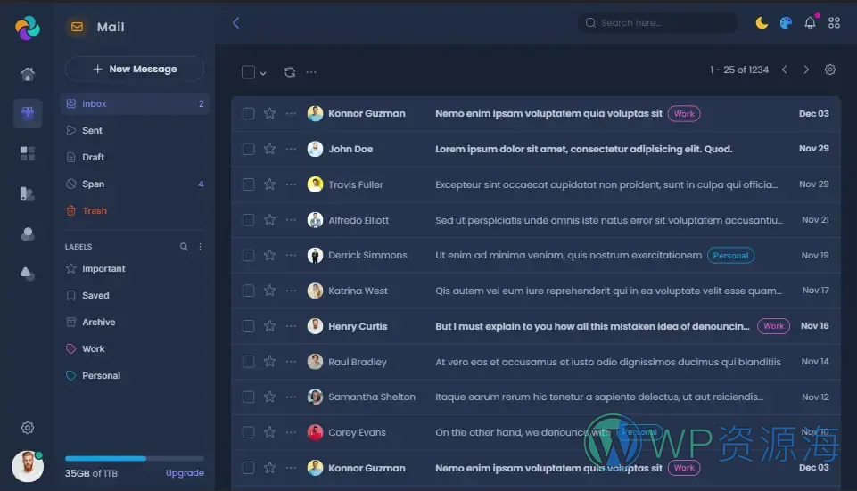Check the Konnor Guzman email checkbox
This screenshot has height=491, width=857.
(248, 114)
